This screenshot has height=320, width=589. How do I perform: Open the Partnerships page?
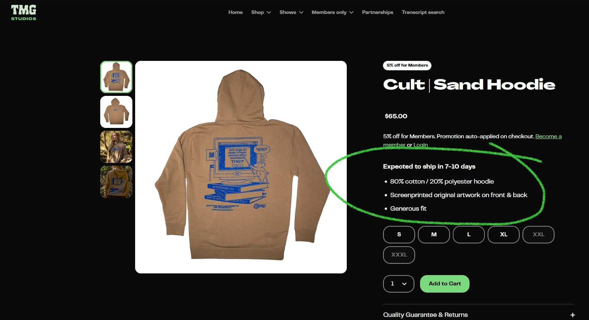coord(377,12)
